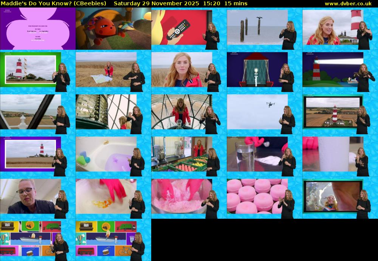Screen dimensions: 378x261
Task: Open the purple credits screen thumbnail
Action: (x=38, y=29)
